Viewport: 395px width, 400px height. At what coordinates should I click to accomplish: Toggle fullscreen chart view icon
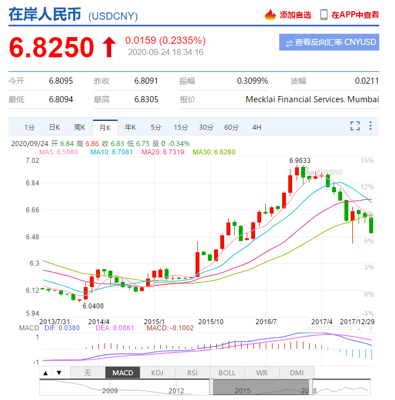[x=355, y=126]
